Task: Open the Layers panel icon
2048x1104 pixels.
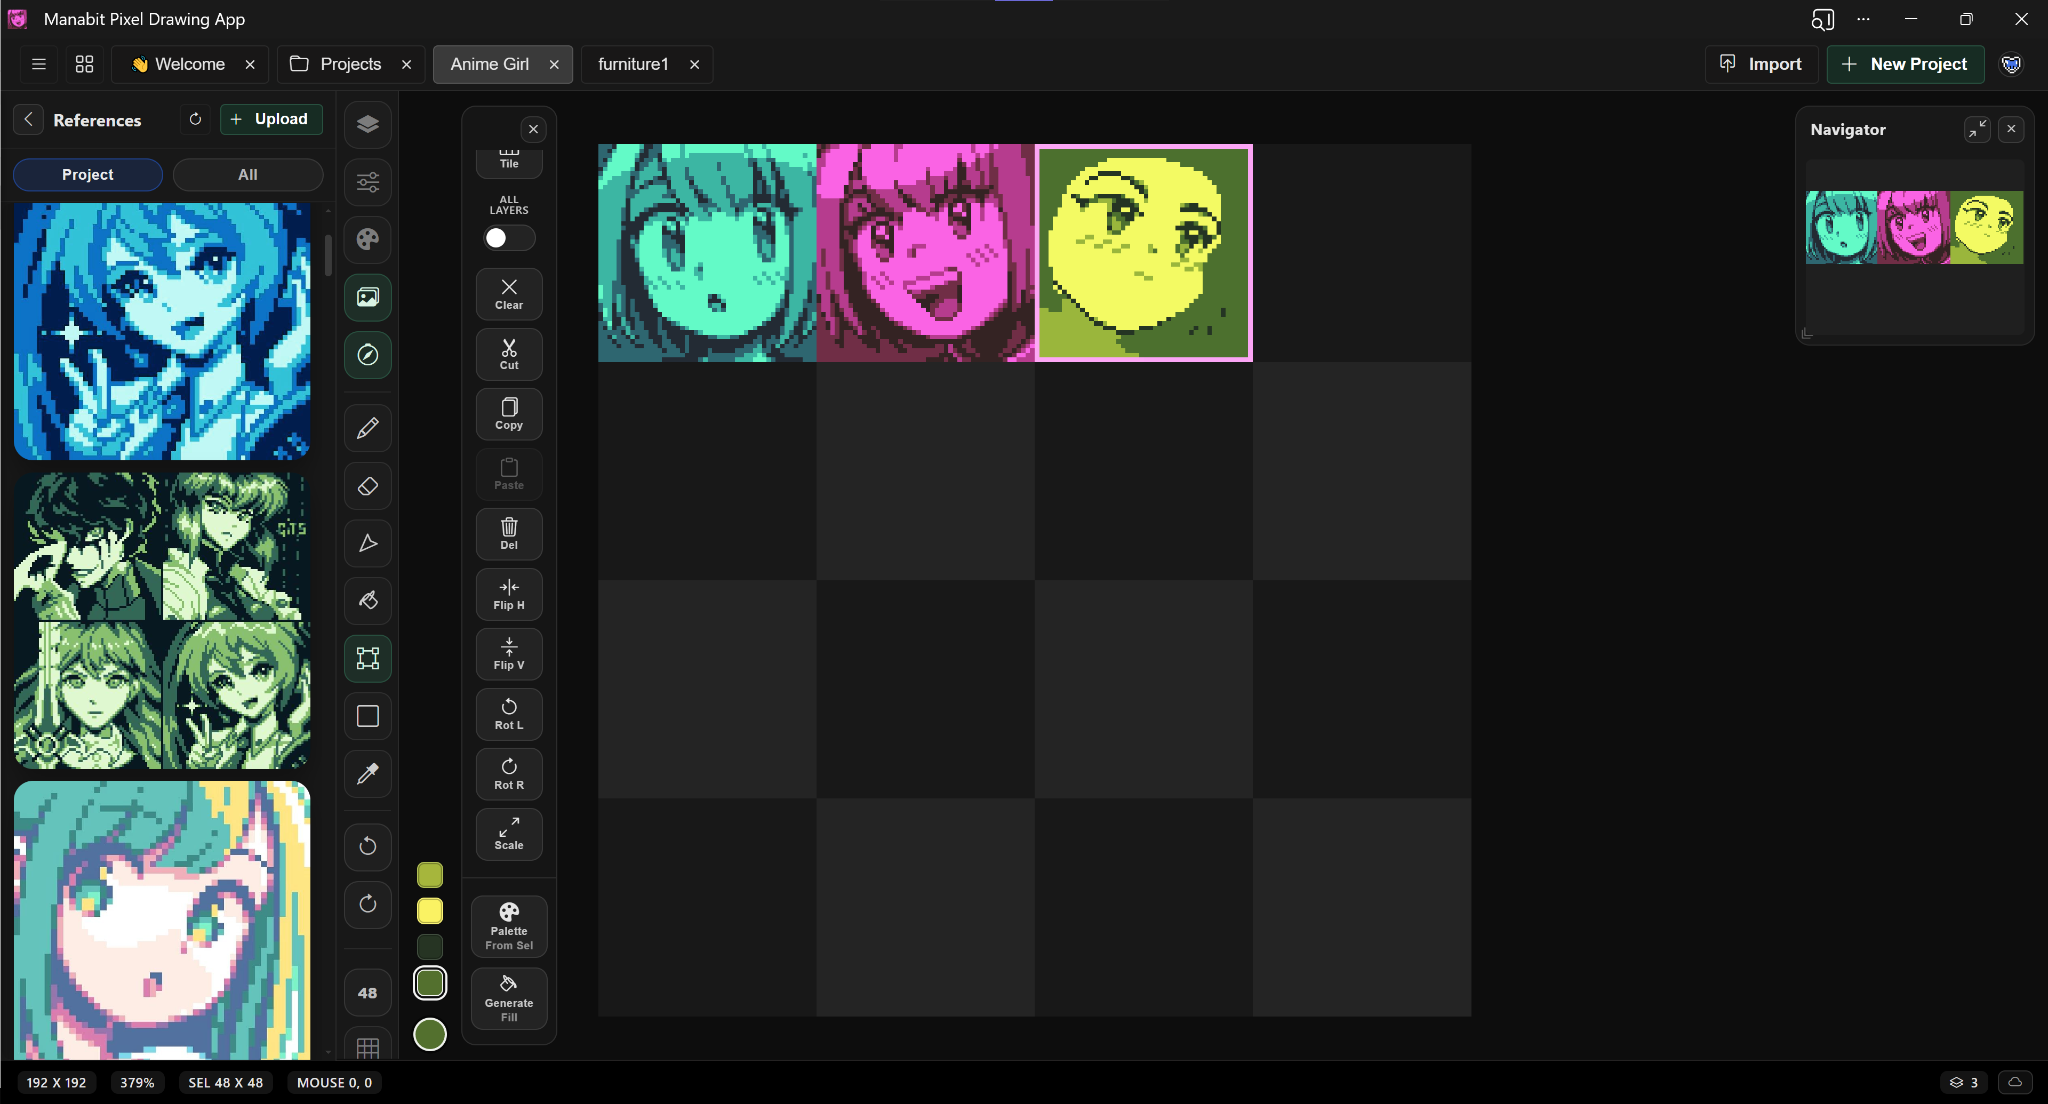Action: coord(367,125)
